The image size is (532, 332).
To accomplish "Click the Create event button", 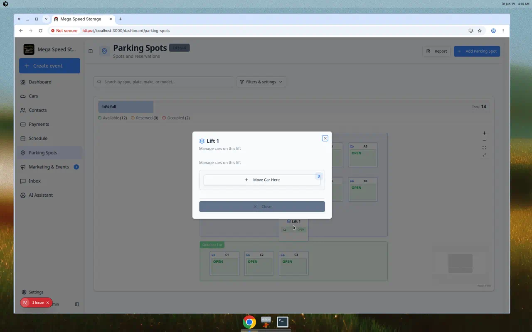I will click(49, 66).
